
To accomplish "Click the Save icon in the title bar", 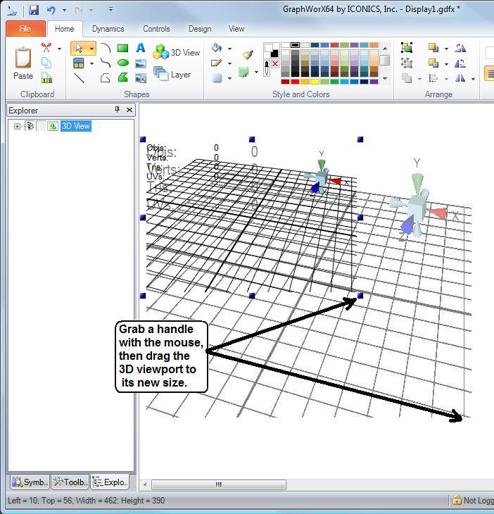I will pyautogui.click(x=34, y=10).
